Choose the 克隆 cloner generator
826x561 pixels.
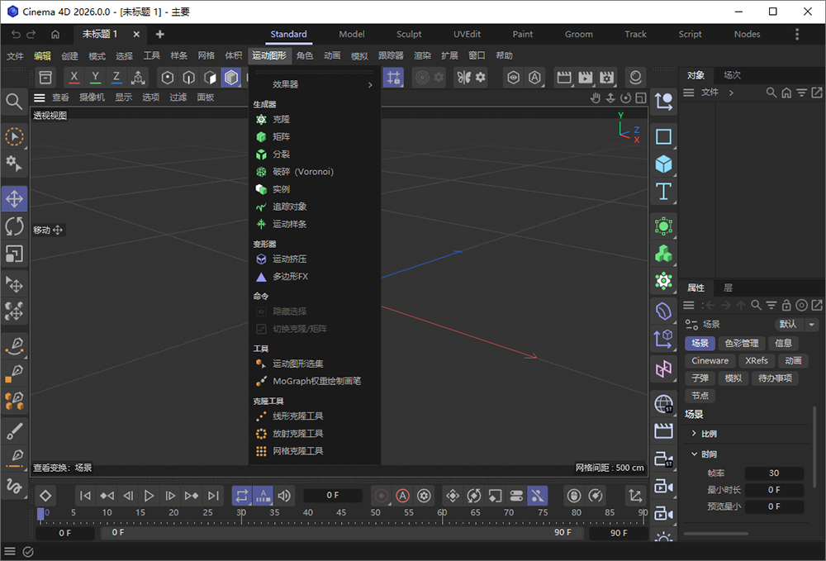point(281,120)
